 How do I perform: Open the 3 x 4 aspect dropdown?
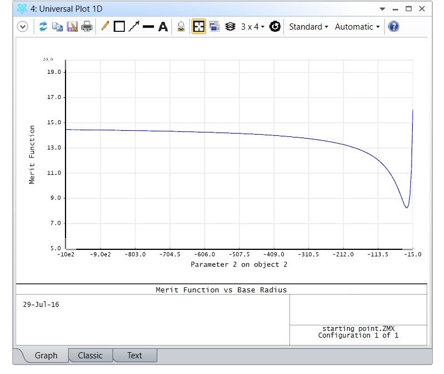253,27
